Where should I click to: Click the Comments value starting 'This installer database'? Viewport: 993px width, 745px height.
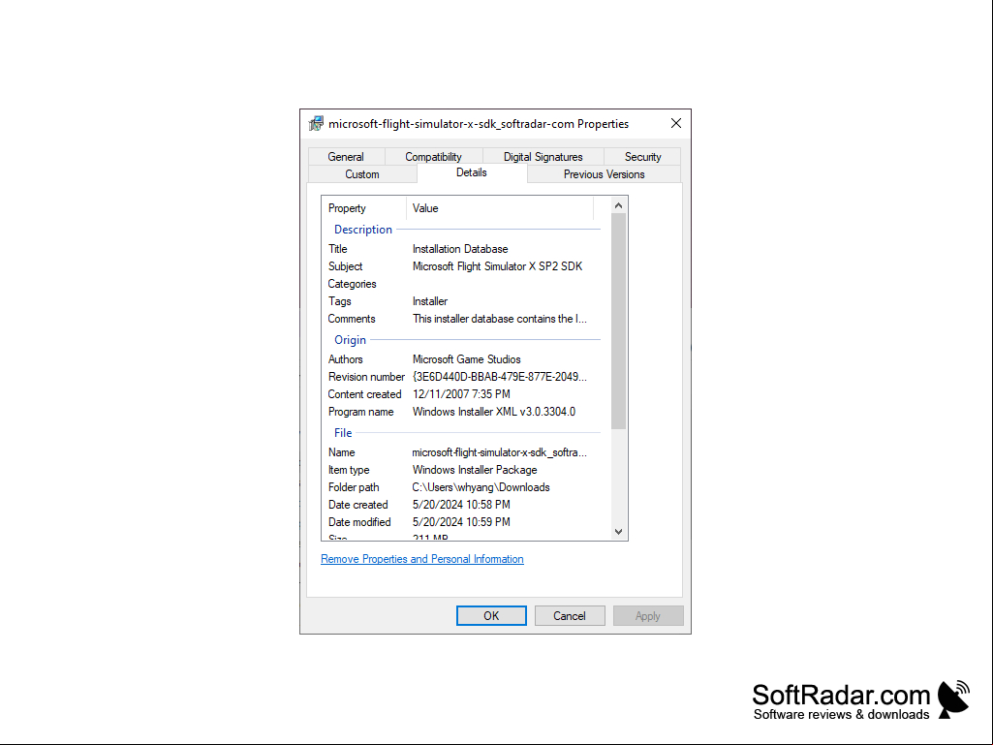pyautogui.click(x=500, y=319)
